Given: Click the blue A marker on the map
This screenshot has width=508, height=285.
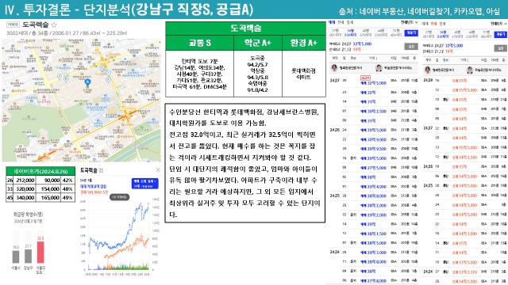Looking at the screenshot, I should pos(87,82).
